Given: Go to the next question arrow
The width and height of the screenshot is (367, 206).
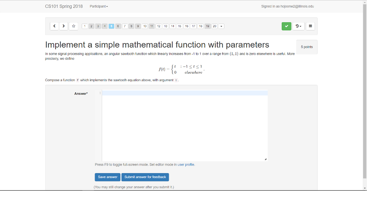Looking at the screenshot, I should pyautogui.click(x=64, y=26).
